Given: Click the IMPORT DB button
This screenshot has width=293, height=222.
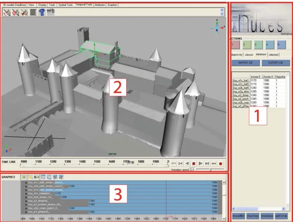Looking at the screenshot, I should 246,63.
